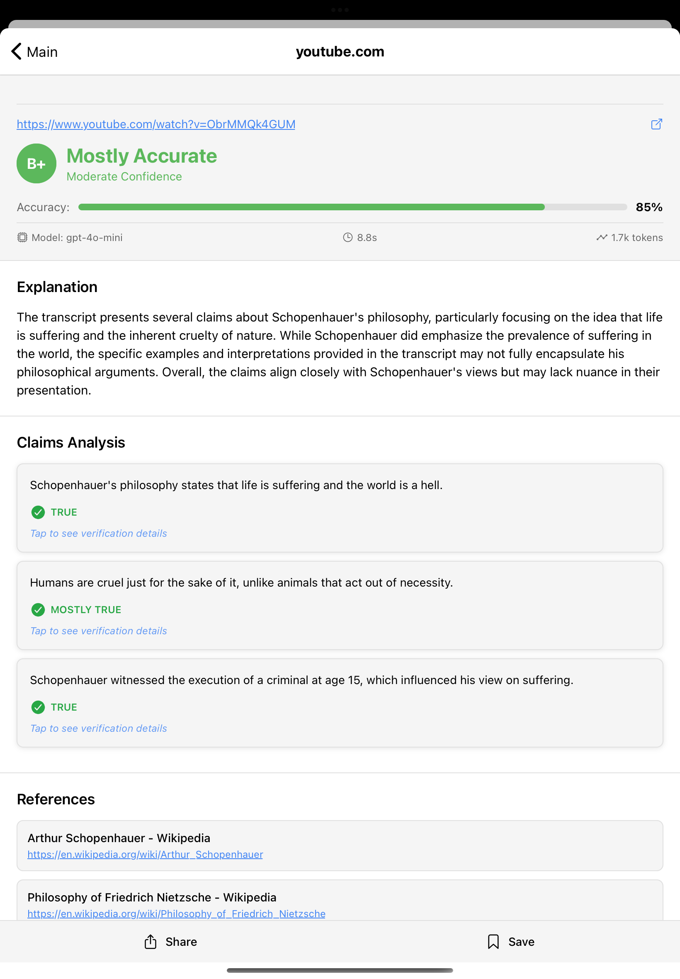This screenshot has width=680, height=979.
Task: Open the YouTube video URL link
Action: (x=156, y=124)
